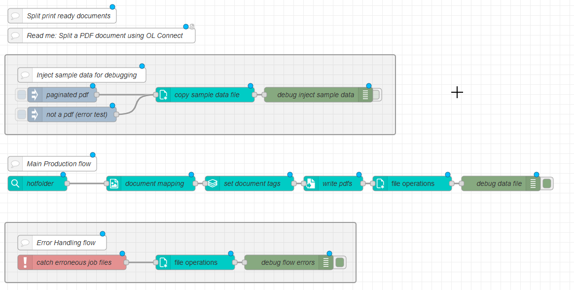
Task: Click the hotfolder node's magnifier icon
Action: pos(15,183)
